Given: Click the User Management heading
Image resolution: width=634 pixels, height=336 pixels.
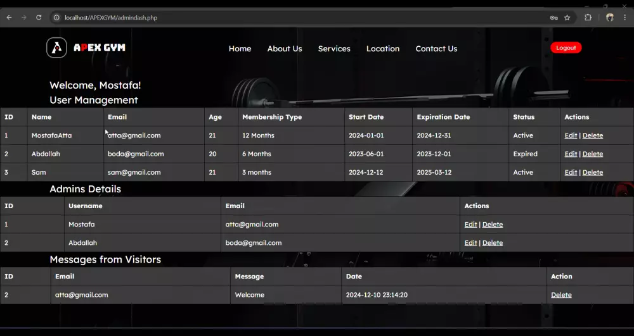Looking at the screenshot, I should [x=94, y=100].
